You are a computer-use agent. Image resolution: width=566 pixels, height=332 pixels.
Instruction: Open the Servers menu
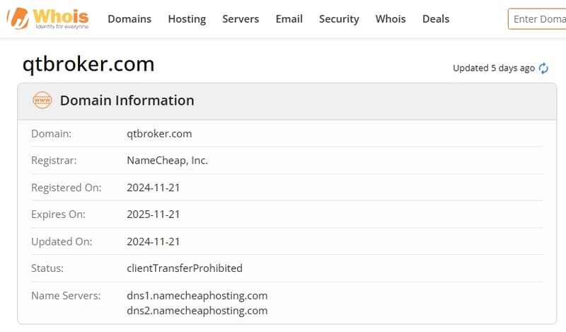[x=241, y=19]
